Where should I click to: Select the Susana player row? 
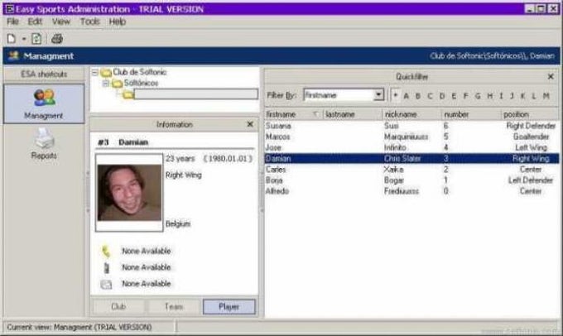pyautogui.click(x=411, y=126)
